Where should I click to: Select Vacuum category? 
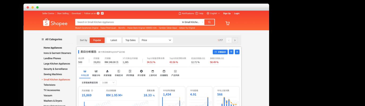point(48,95)
